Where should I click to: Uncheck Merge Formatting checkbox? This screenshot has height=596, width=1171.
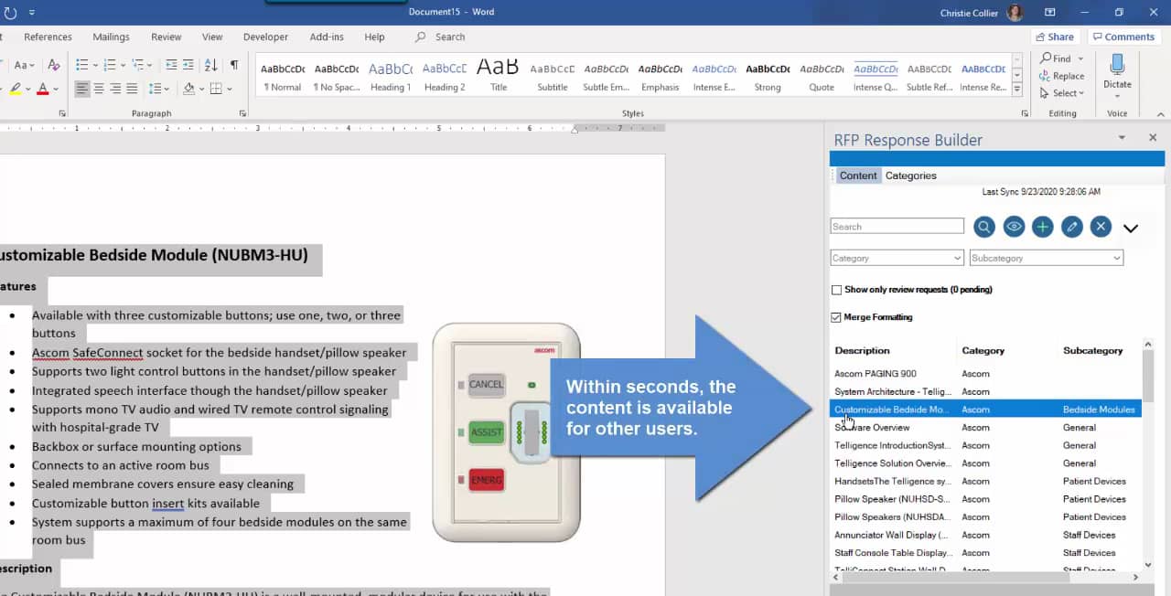[836, 317]
